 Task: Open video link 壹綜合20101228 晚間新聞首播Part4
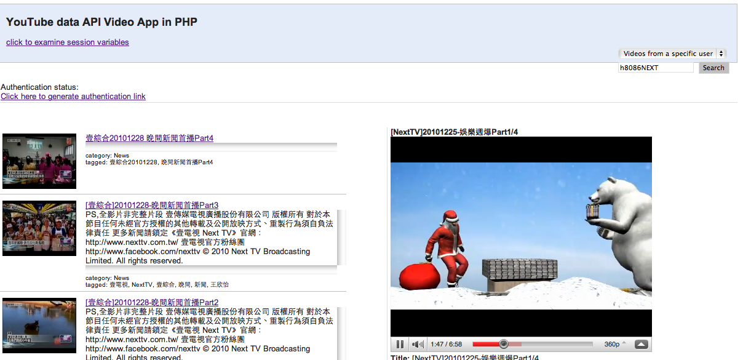coord(149,138)
